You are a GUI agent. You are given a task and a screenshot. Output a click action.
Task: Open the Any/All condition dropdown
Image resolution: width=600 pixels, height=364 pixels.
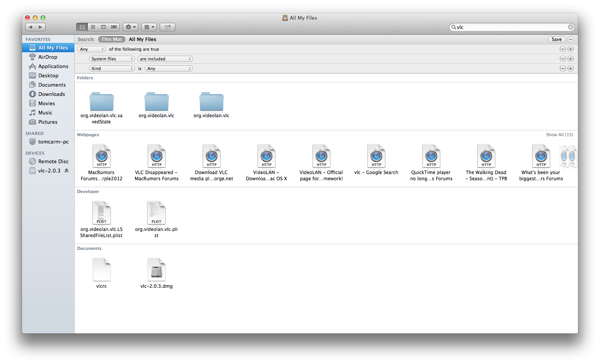92,49
